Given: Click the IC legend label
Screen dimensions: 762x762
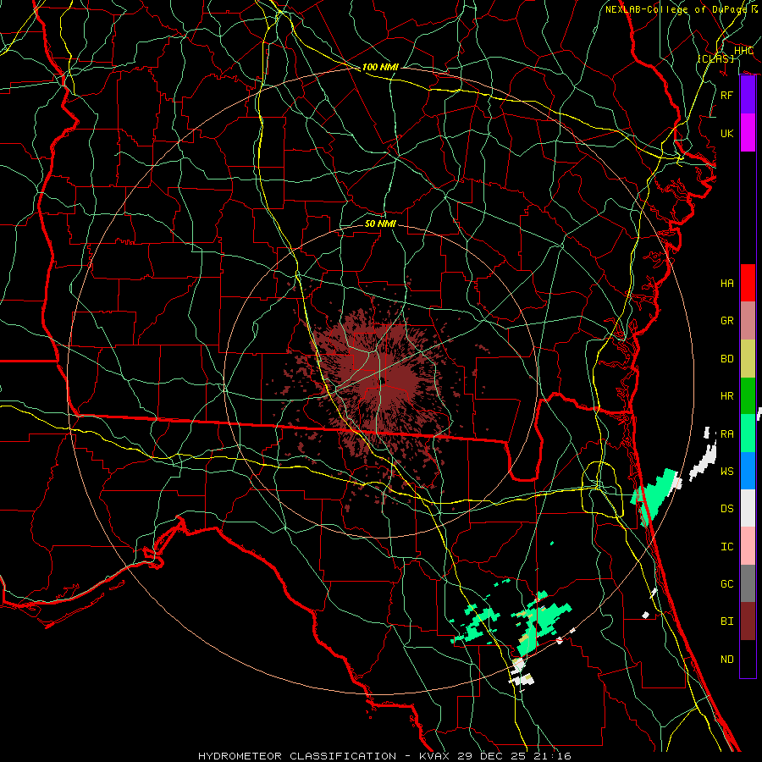Looking at the screenshot, I should 727,547.
